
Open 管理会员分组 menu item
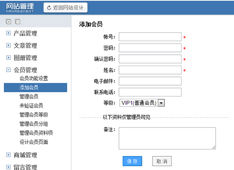point(34,124)
